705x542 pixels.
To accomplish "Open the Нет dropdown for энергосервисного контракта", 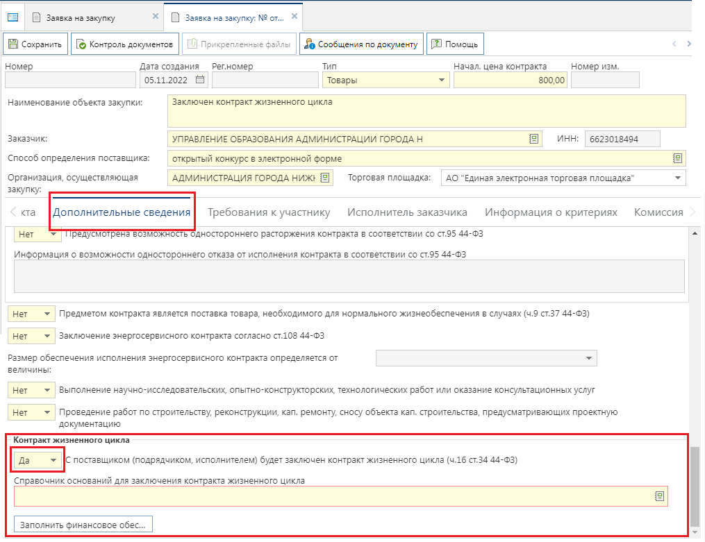I will coord(31,336).
